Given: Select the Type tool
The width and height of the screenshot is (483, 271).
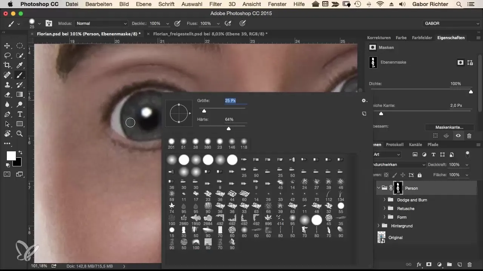Looking at the screenshot, I should point(20,114).
